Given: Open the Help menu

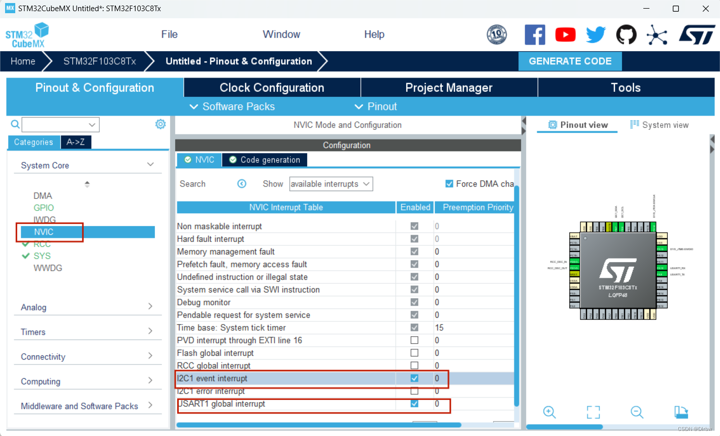Looking at the screenshot, I should pos(374,34).
